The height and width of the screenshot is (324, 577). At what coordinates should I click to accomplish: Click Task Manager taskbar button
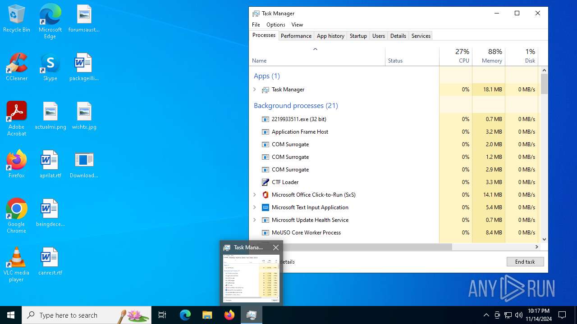[x=252, y=315]
